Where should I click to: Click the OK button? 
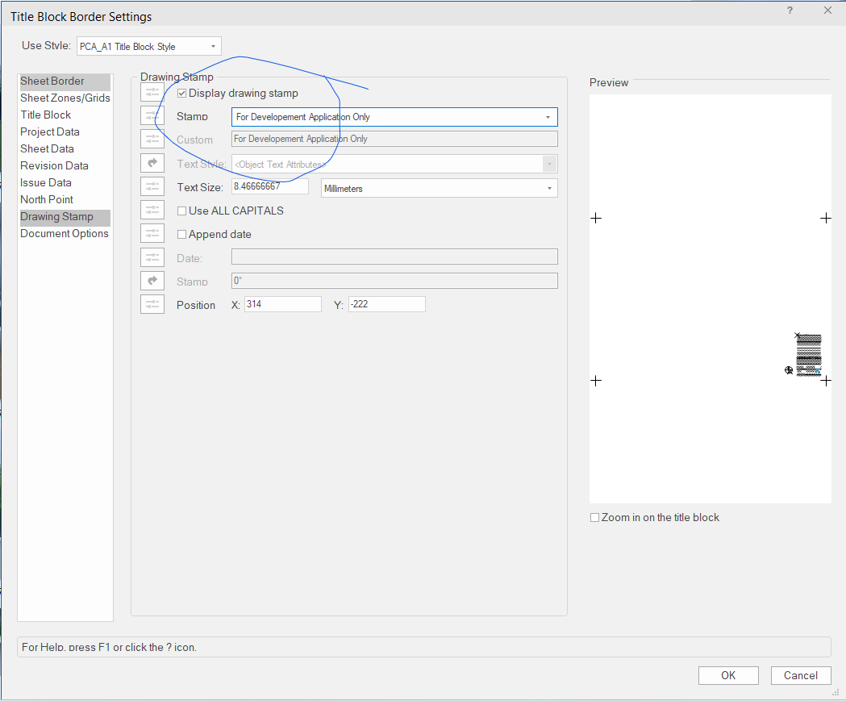(728, 676)
